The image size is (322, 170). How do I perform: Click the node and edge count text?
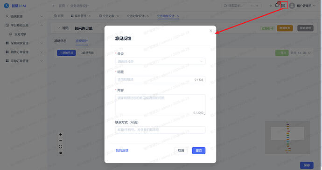point(301,53)
